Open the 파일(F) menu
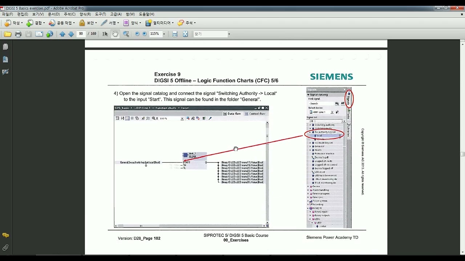The image size is (465, 261). pyautogui.click(x=7, y=14)
